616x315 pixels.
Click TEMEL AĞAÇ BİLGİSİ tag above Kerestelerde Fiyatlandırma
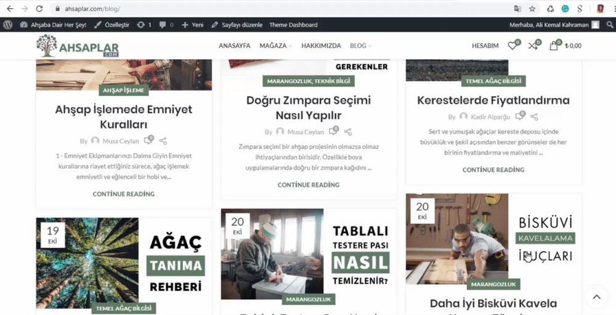(493, 81)
